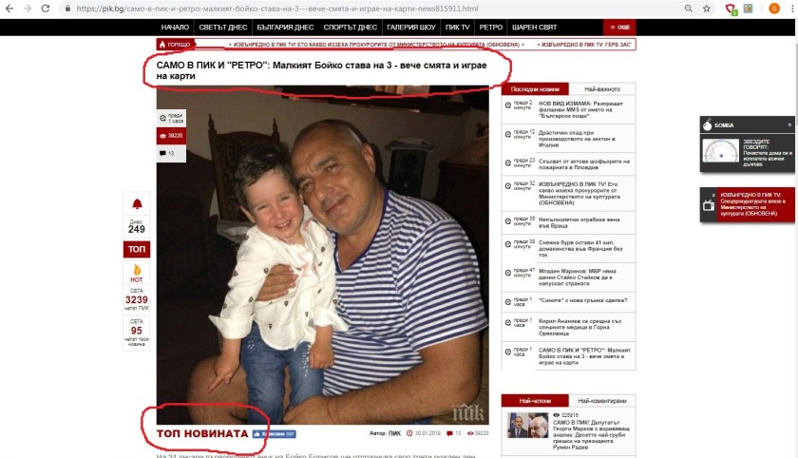
Task: Open the ПИК TV menu item
Action: [x=457, y=27]
